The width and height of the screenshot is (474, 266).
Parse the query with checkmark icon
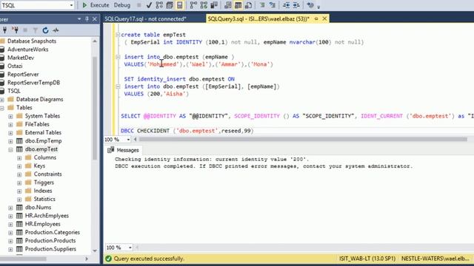(149, 5)
